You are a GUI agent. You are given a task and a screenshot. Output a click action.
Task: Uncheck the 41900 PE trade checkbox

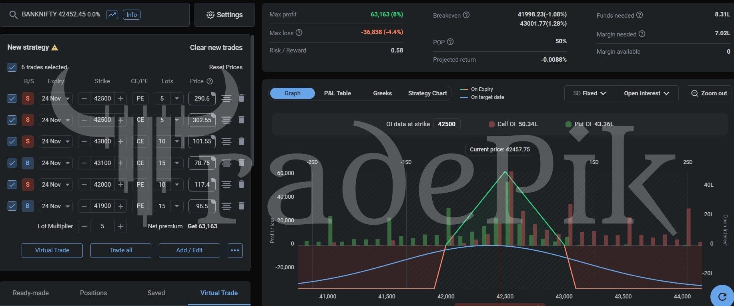click(x=12, y=206)
